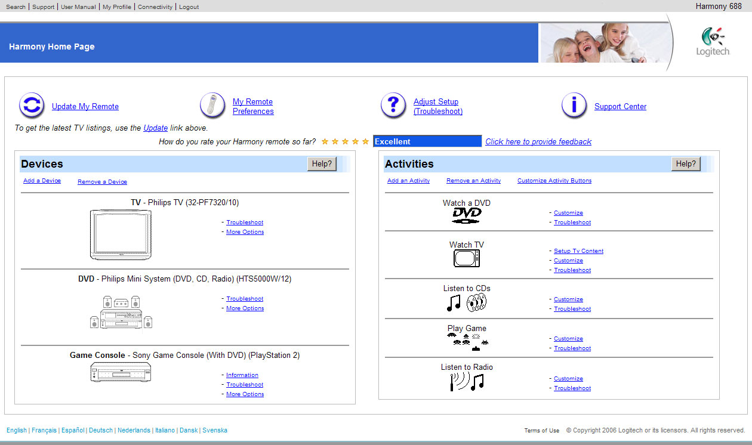Image resolution: width=752 pixels, height=445 pixels.
Task: Click the space invaders Play Game icon
Action: tap(468, 342)
